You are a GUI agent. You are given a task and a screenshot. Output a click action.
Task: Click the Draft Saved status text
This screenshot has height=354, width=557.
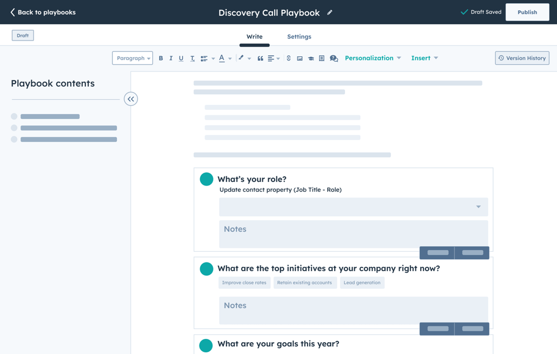tap(486, 12)
